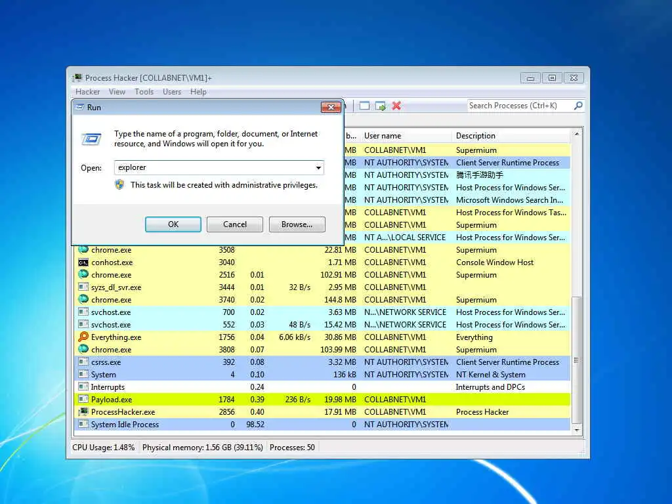This screenshot has width=672, height=504.
Task: Open the View menu
Action: (117, 92)
